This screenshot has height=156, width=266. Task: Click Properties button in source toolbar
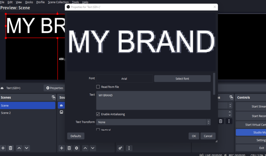pyautogui.click(x=54, y=88)
